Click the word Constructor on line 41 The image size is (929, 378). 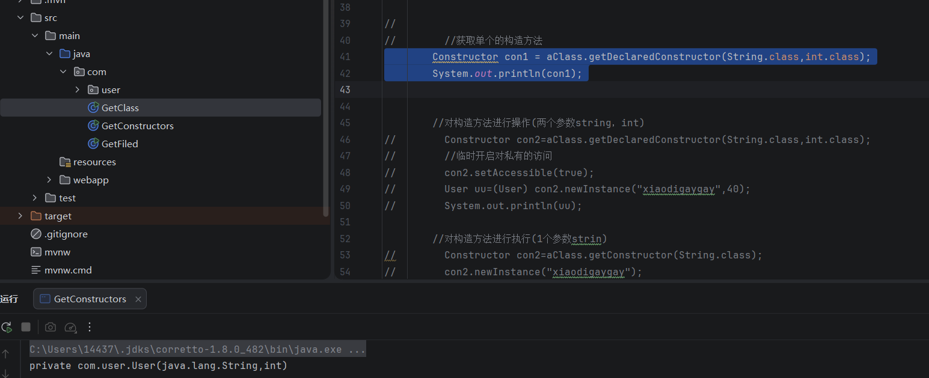tap(465, 57)
